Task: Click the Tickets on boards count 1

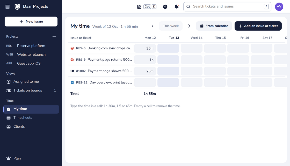Action: coord(55,91)
